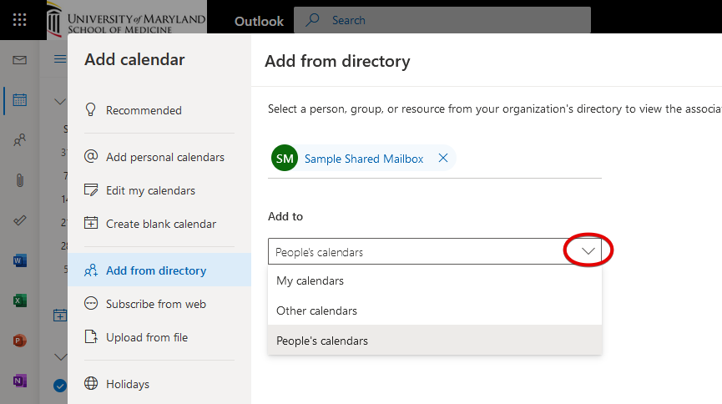This screenshot has height=404, width=722.
Task: Click the Outlook Search box
Action: (x=451, y=20)
